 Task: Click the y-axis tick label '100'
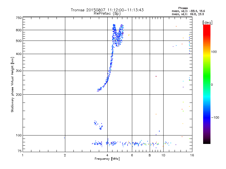pyautogui.click(x=19, y=135)
